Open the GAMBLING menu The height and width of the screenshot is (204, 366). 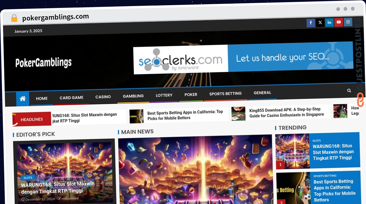click(133, 96)
